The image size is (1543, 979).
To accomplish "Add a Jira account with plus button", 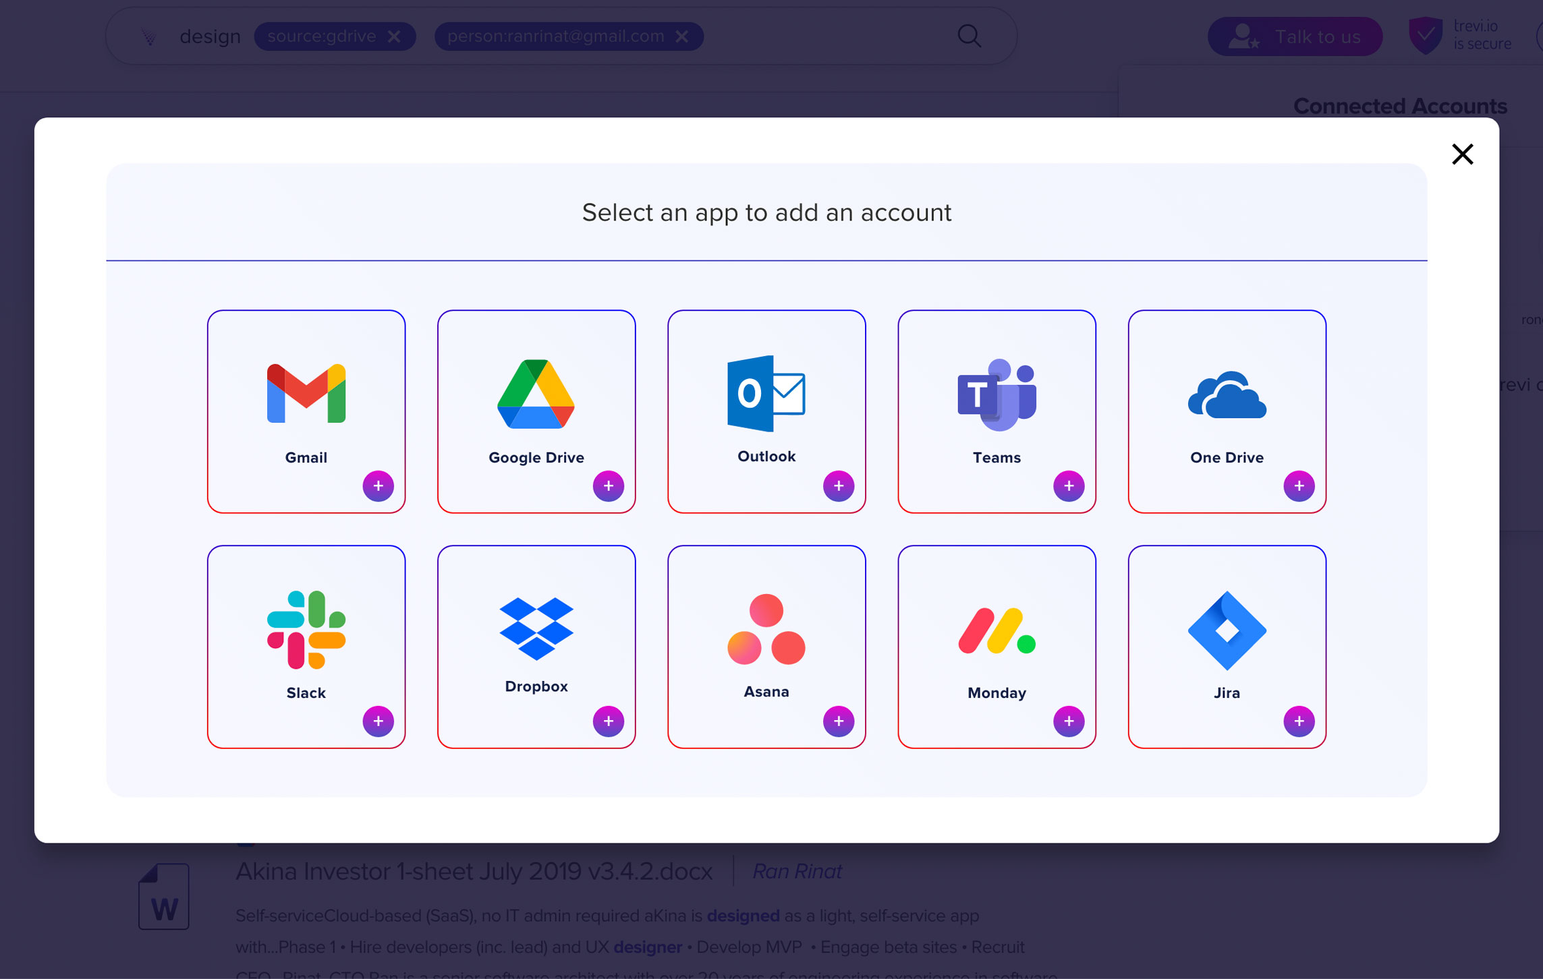I will coord(1299,721).
